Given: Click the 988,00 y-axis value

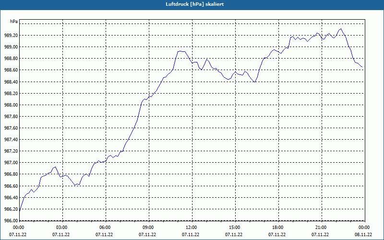Looking at the screenshot, I should 11,105.
